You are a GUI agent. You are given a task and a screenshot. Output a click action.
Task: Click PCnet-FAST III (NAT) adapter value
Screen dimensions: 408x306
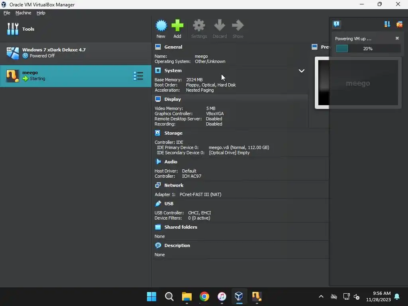(200, 194)
